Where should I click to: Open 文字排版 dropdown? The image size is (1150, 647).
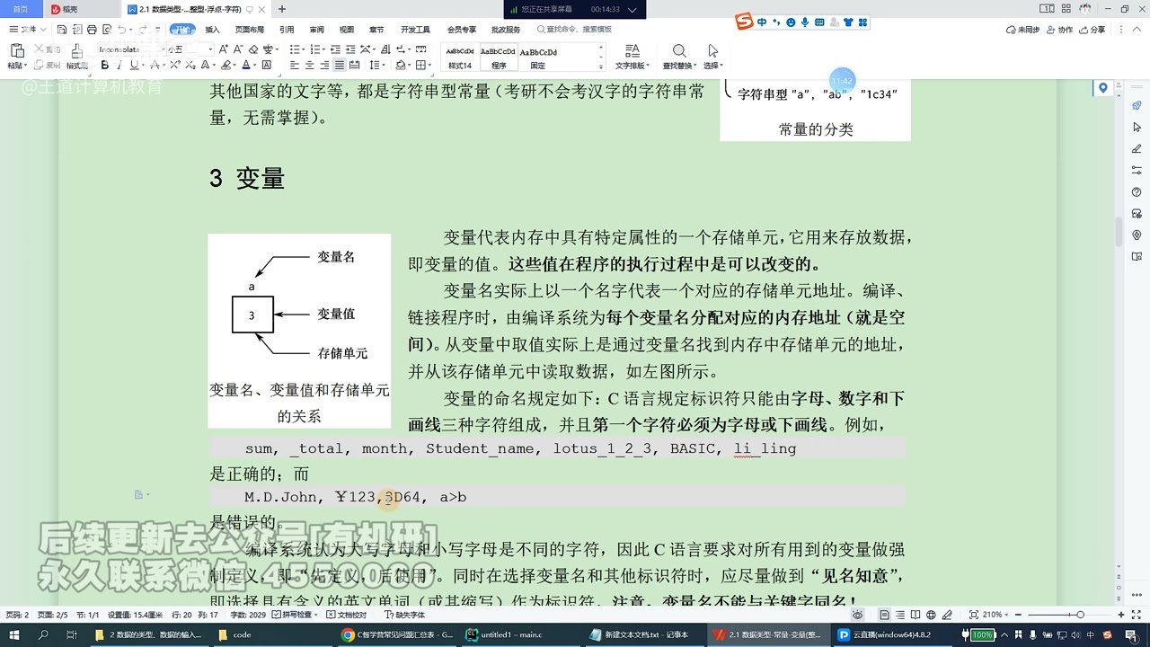(632, 57)
